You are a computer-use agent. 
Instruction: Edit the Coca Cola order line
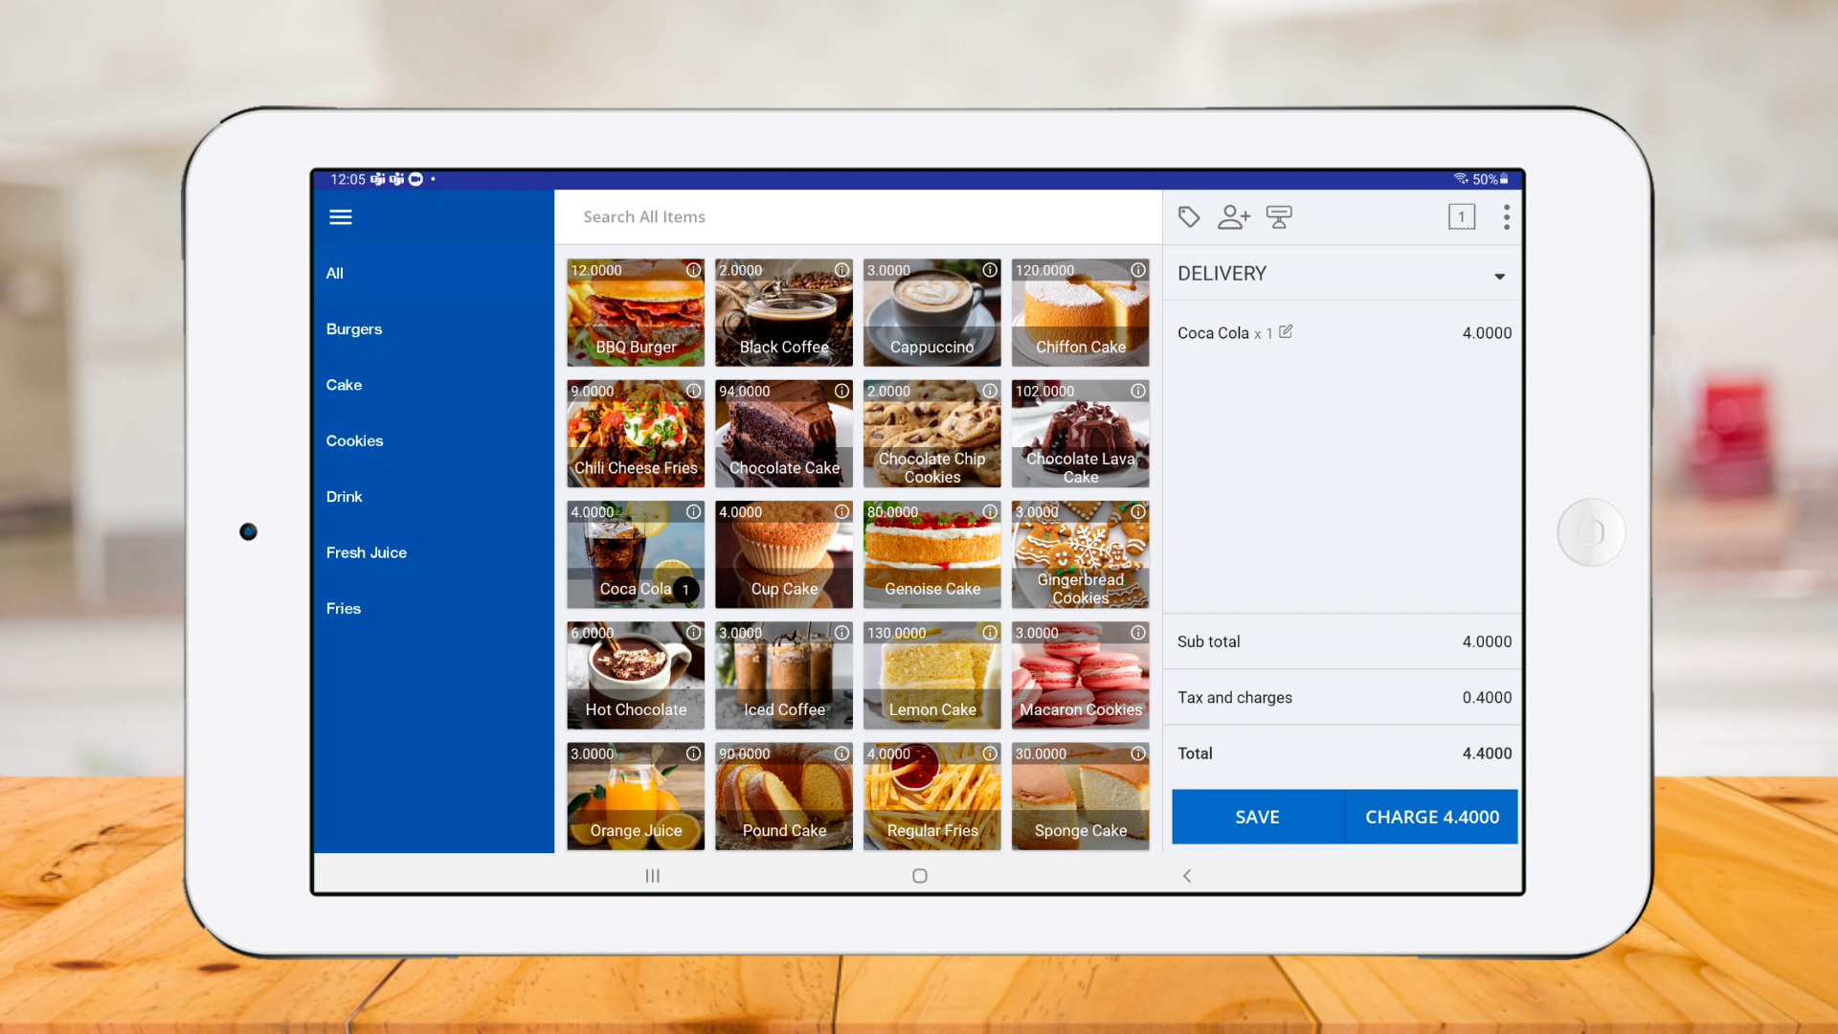click(1286, 332)
